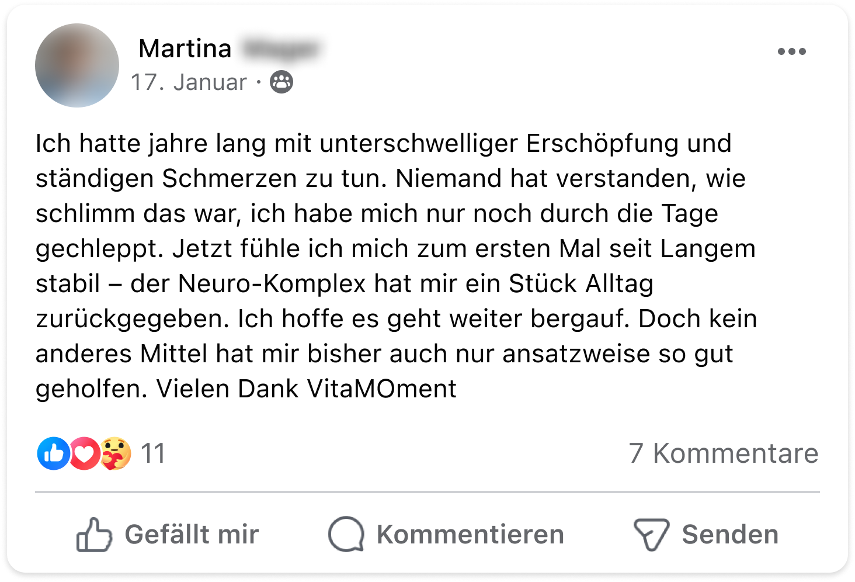Click the word VitaMOment in the post
Viewport: 855px width, 582px height.
(382, 389)
